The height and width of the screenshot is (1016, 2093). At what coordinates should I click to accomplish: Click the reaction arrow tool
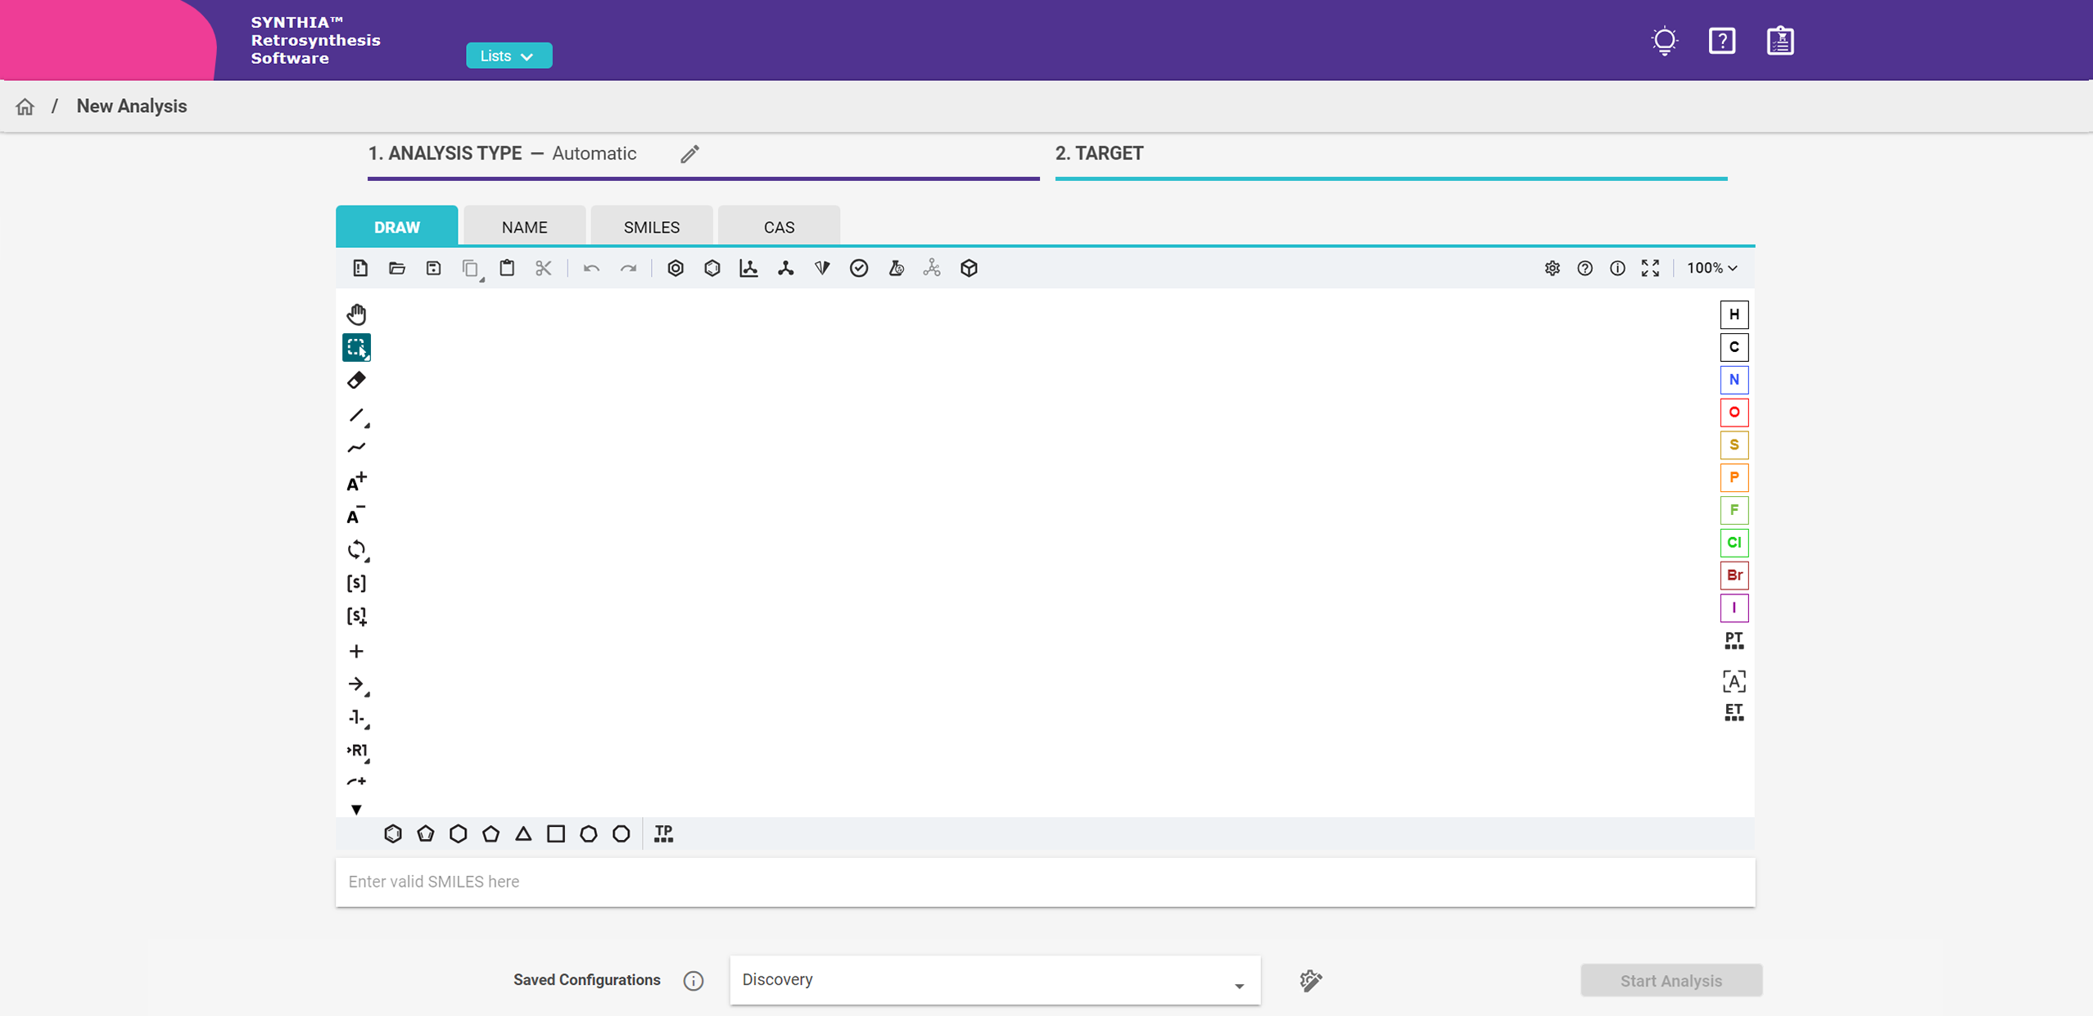point(356,684)
